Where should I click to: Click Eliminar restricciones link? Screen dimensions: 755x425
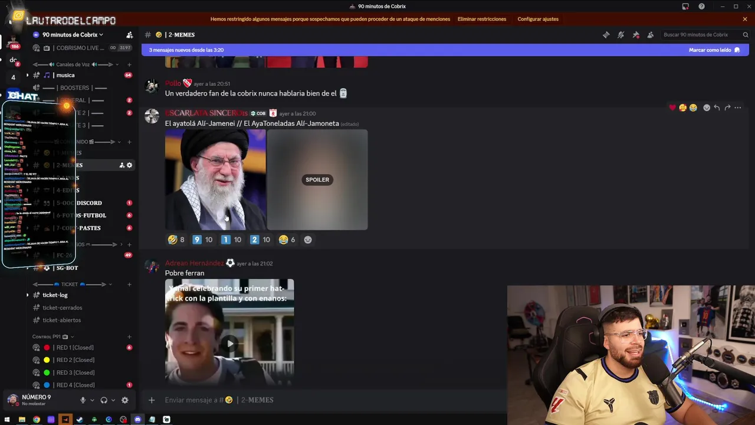click(482, 19)
